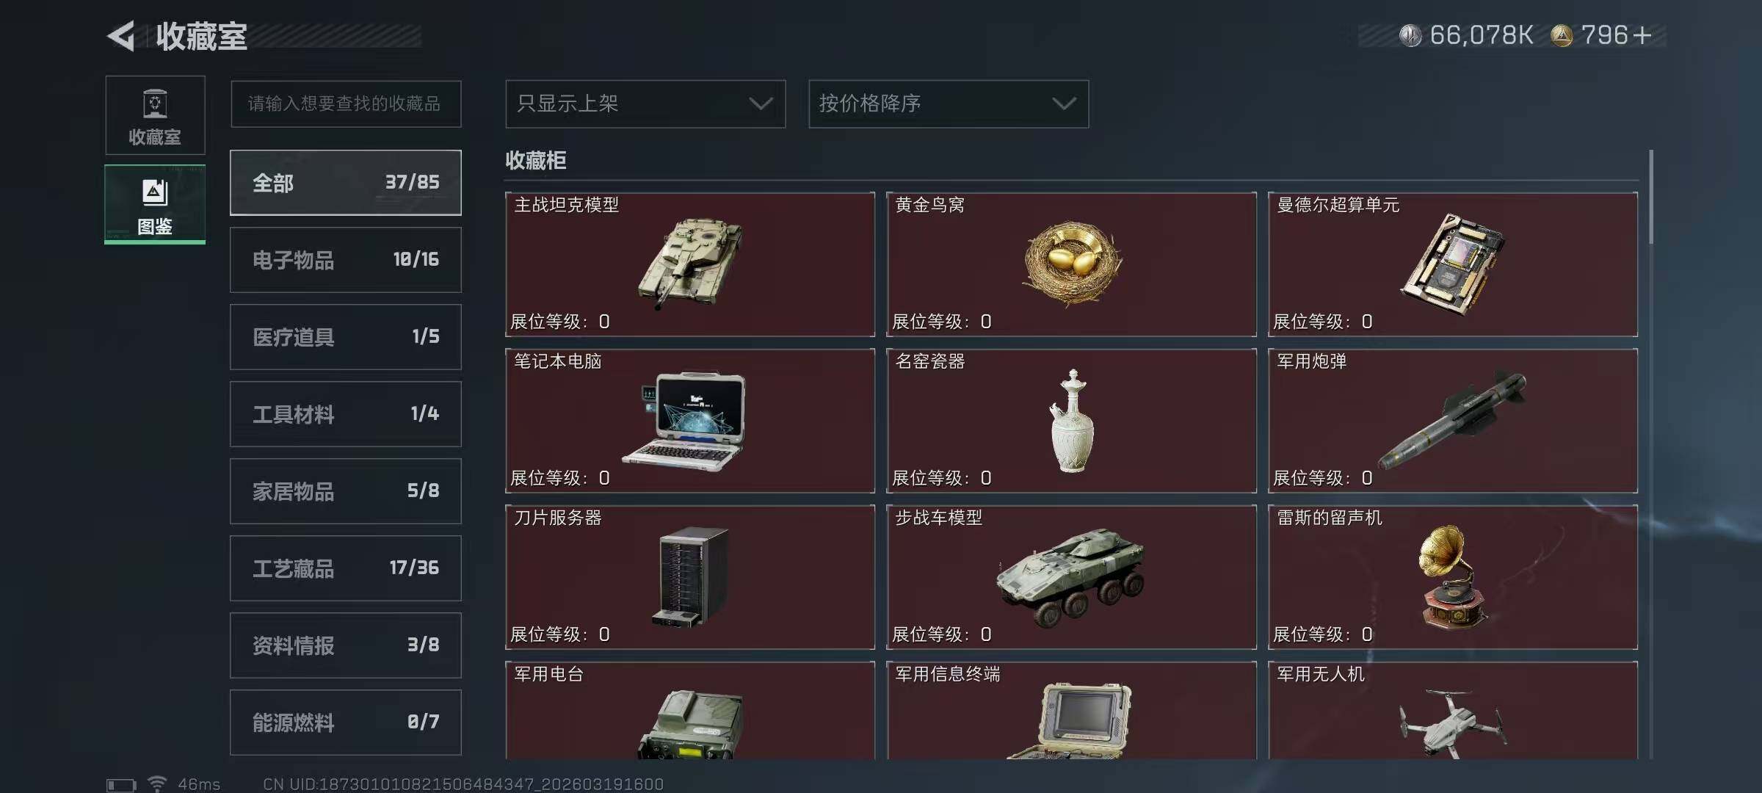Select the 全部 37/85 category tab

tap(346, 183)
